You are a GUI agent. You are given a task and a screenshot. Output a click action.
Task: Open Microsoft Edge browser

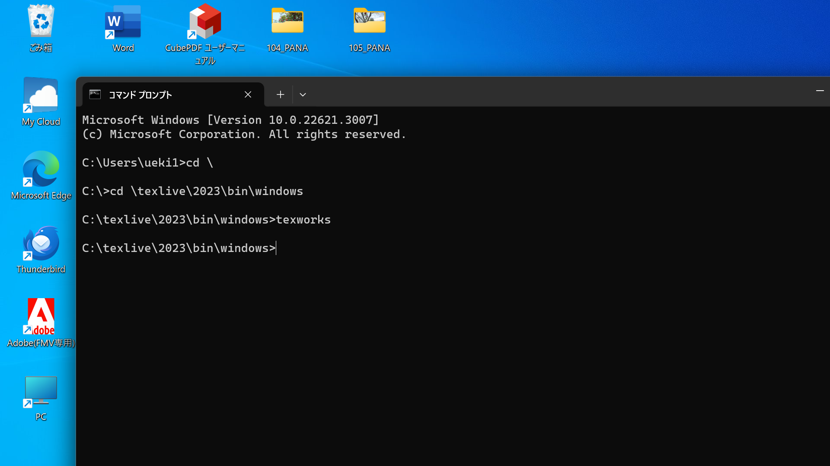coord(41,174)
